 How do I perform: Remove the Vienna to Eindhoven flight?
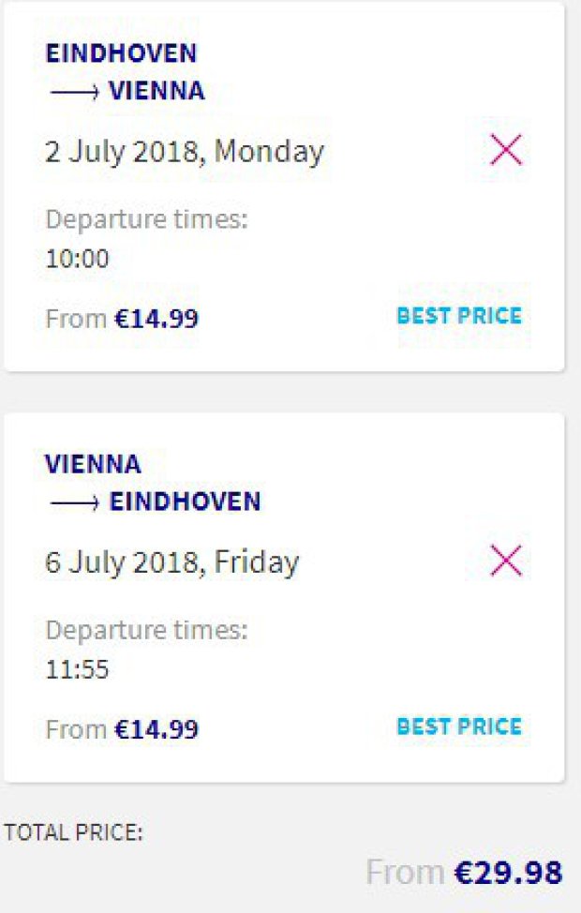pyautogui.click(x=506, y=561)
